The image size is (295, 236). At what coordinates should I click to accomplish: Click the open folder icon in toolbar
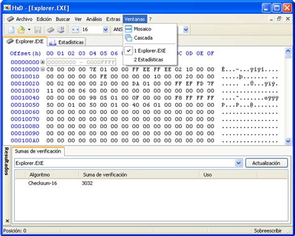21,30
